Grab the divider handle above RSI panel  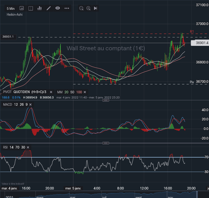(106, 143)
